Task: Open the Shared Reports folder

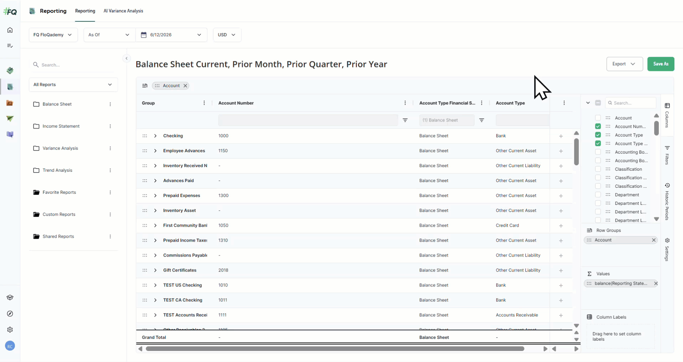Action: pyautogui.click(x=58, y=237)
